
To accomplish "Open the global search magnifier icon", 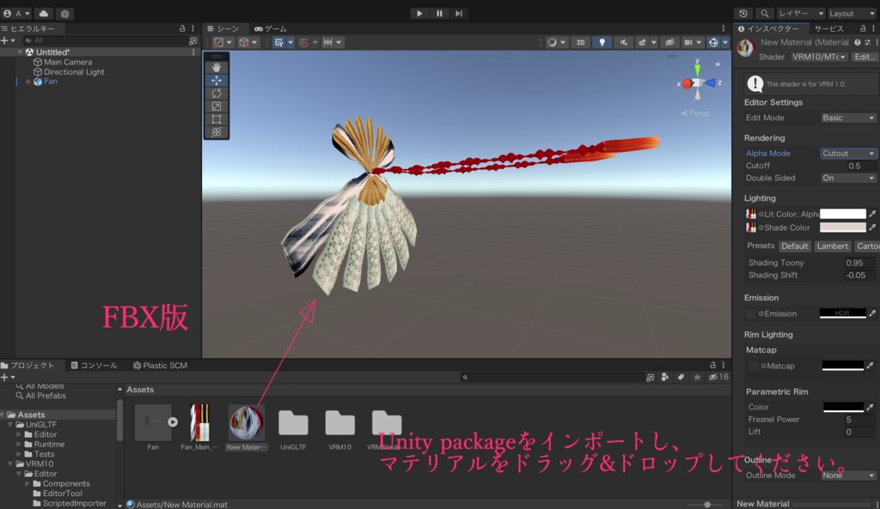I will point(764,14).
